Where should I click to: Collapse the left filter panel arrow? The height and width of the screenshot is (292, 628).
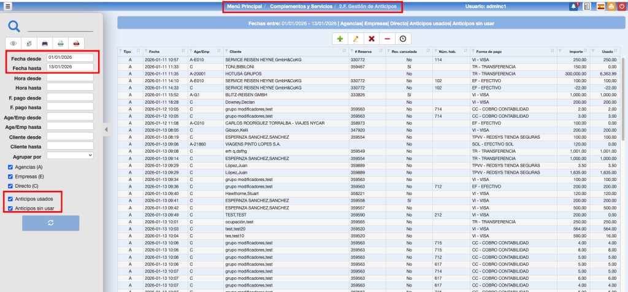point(105,129)
